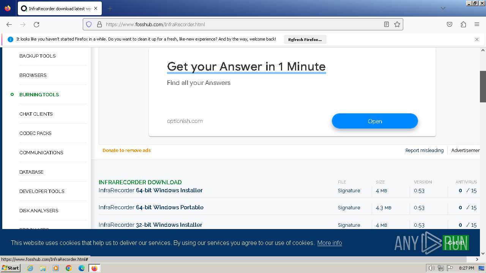
Task: Open the Windows Start menu
Action: click(11, 268)
